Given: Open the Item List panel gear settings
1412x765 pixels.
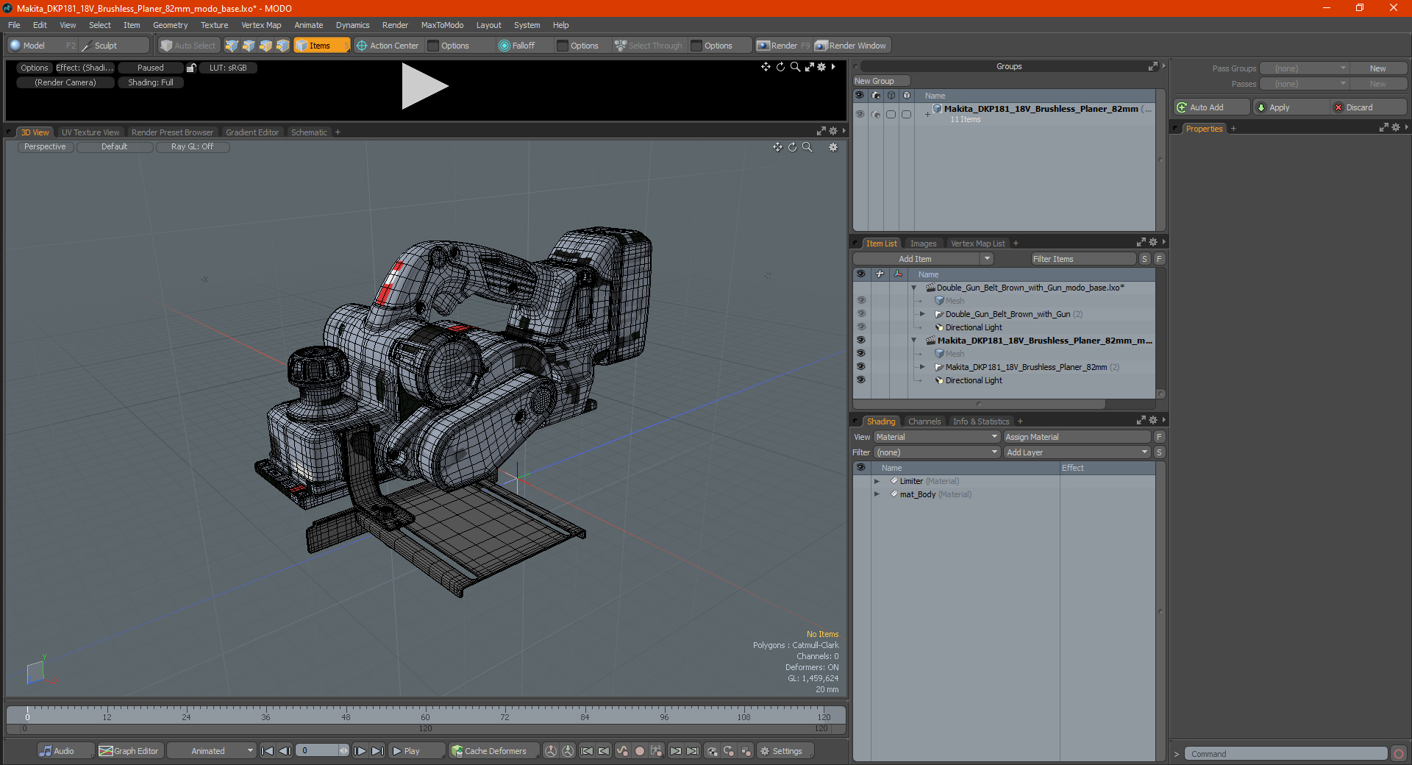Looking at the screenshot, I should (x=1152, y=243).
